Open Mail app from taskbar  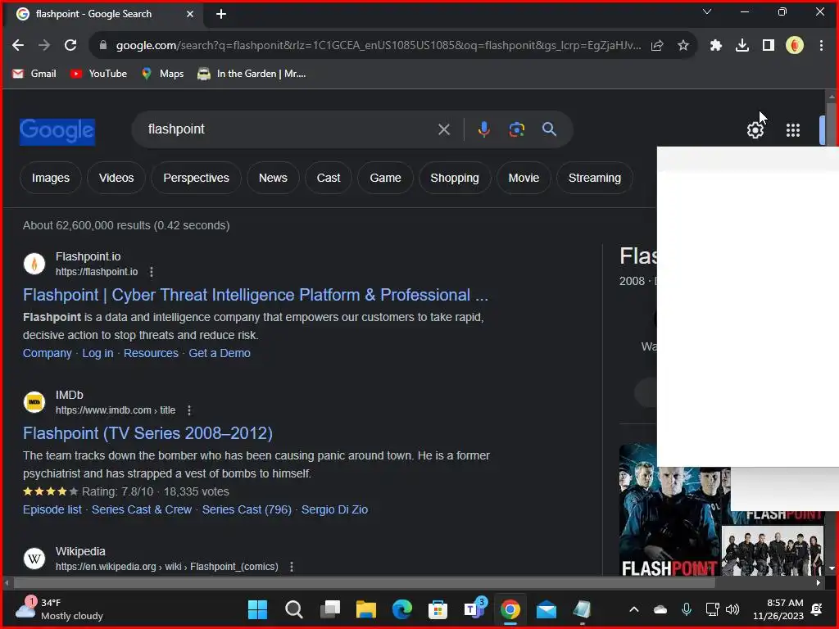click(546, 609)
